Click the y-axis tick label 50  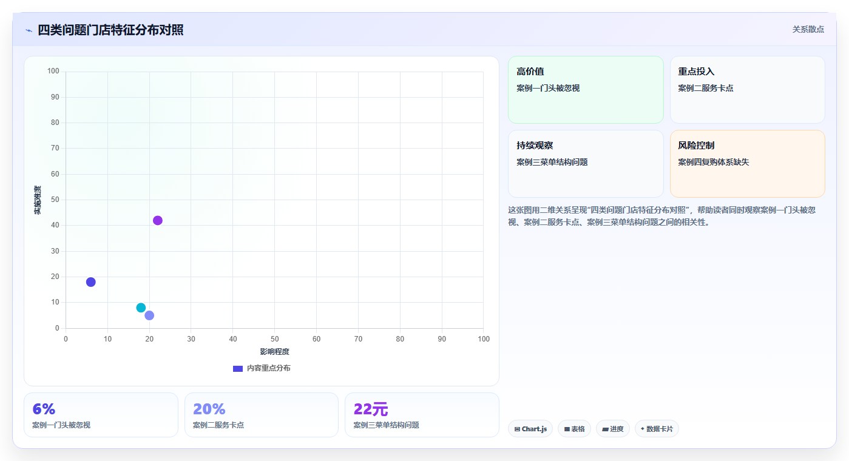55,200
